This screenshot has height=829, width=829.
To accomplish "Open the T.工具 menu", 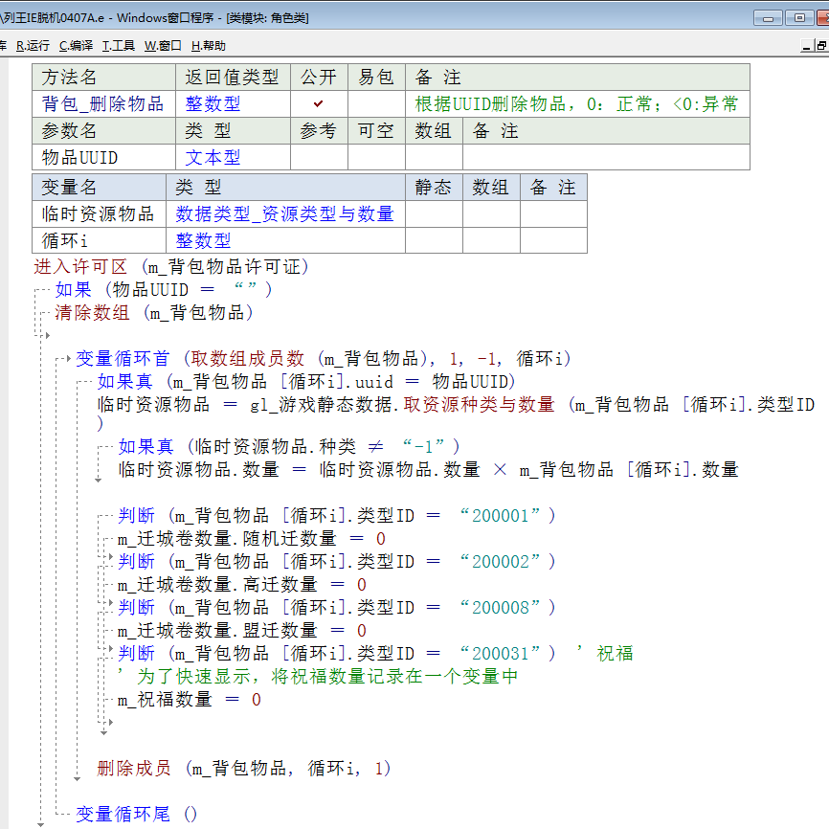I will tap(119, 45).
